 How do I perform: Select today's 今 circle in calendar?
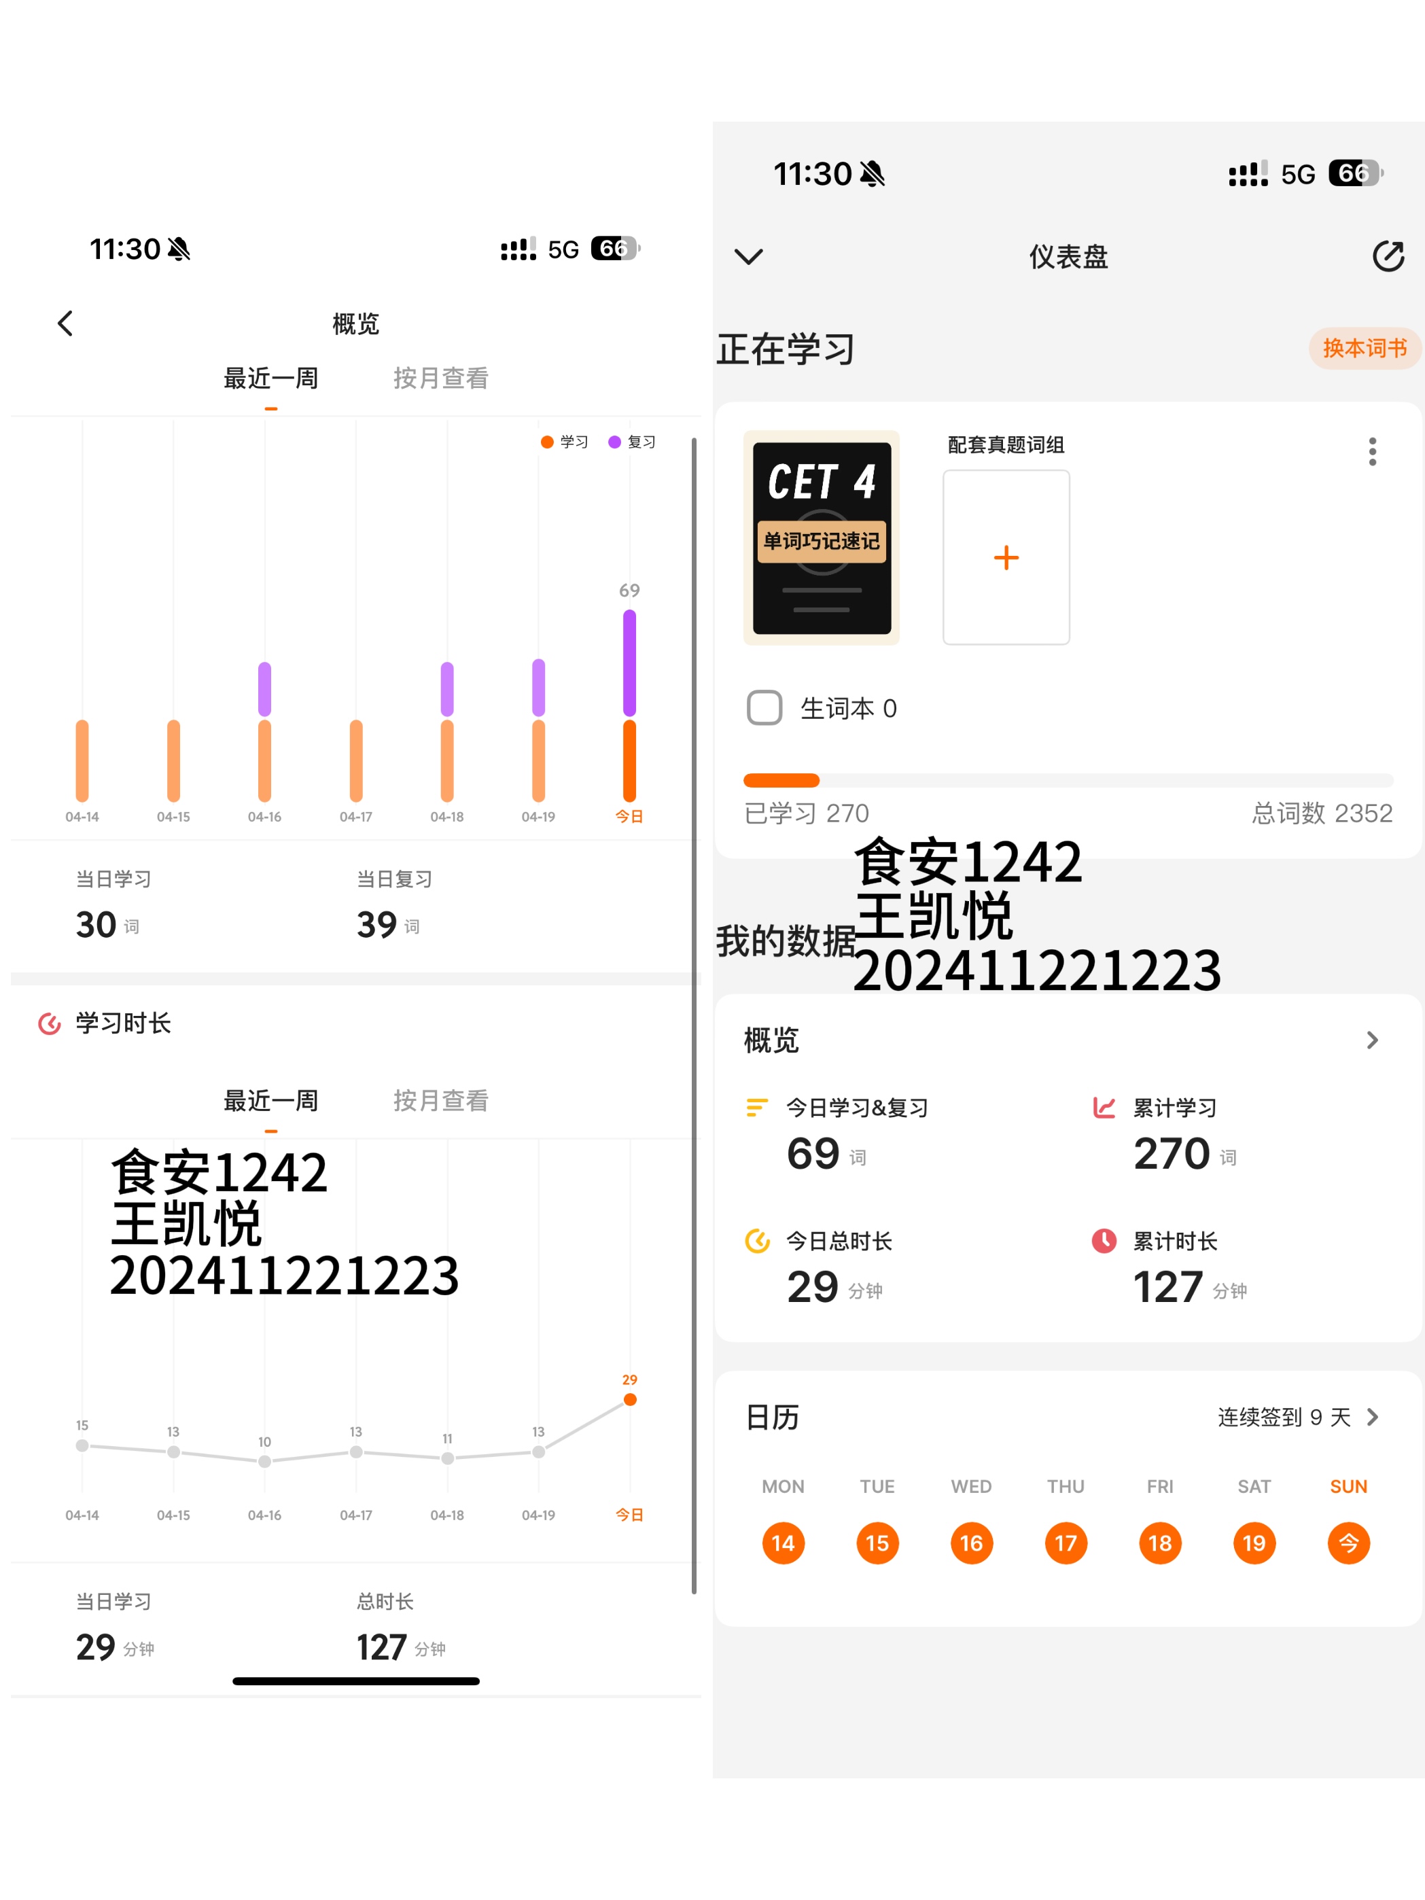click(1349, 1543)
